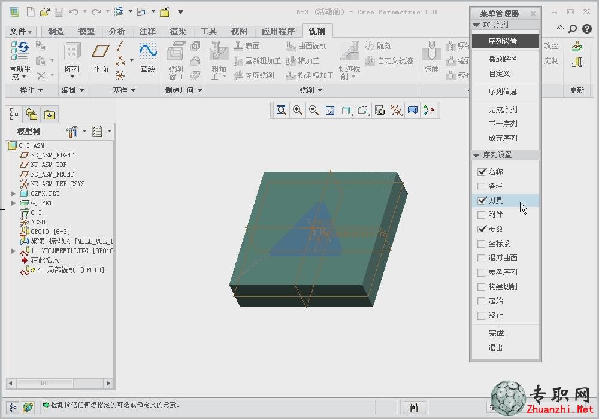
Task: Switch to the 制造 (Manufacturing) tab
Action: pos(56,31)
